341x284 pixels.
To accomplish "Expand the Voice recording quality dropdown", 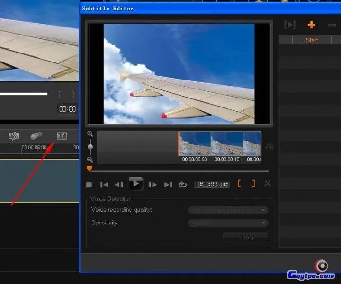I will [228, 210].
